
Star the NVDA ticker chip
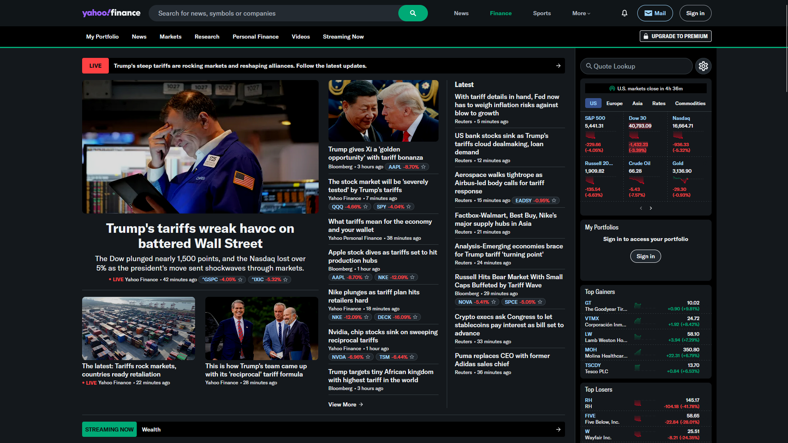coord(368,357)
